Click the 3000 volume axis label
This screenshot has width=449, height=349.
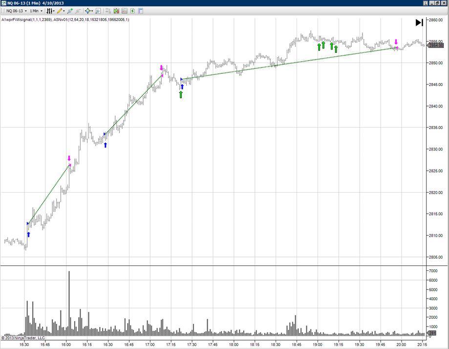[x=433, y=308]
